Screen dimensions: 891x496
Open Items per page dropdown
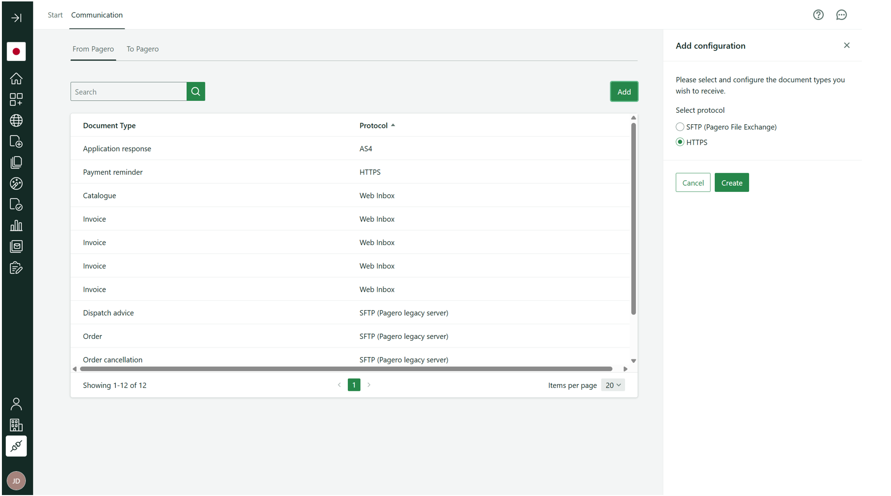click(x=613, y=385)
